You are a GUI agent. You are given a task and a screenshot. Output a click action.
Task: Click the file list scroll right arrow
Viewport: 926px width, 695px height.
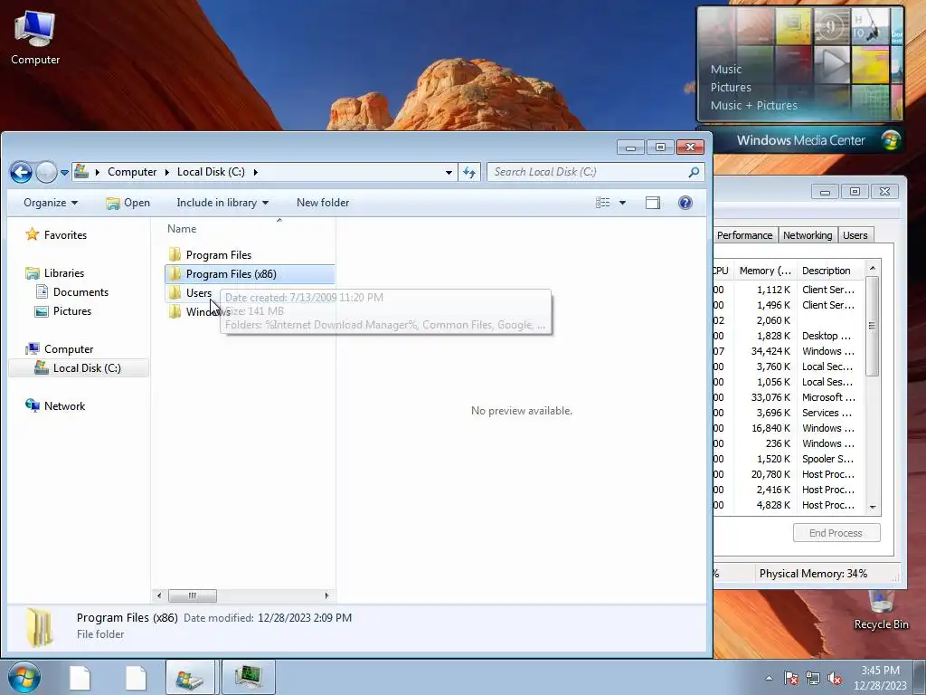click(x=326, y=595)
